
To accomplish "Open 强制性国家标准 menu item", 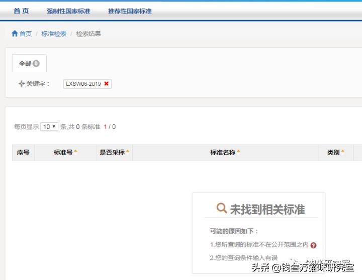I will pos(68,11).
